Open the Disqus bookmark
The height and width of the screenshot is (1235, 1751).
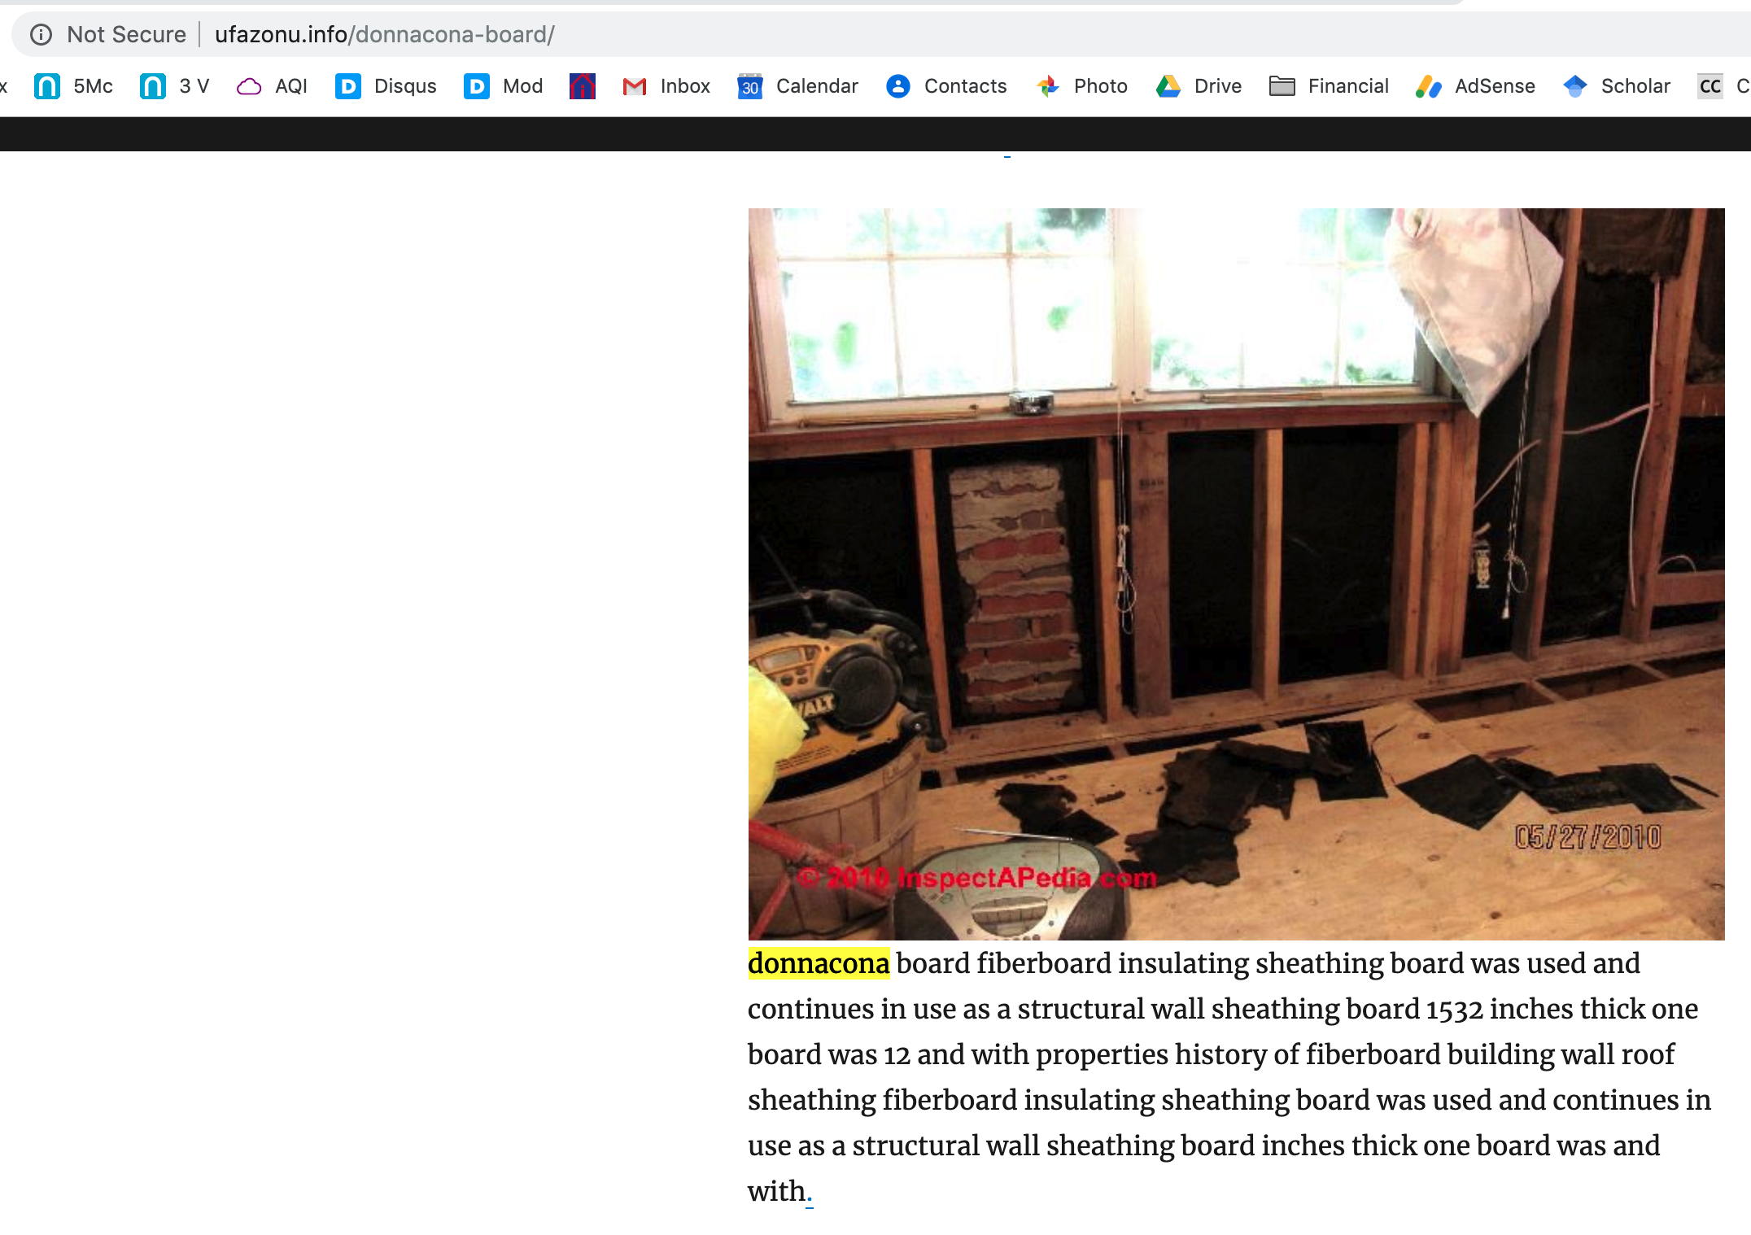pyautogui.click(x=386, y=86)
